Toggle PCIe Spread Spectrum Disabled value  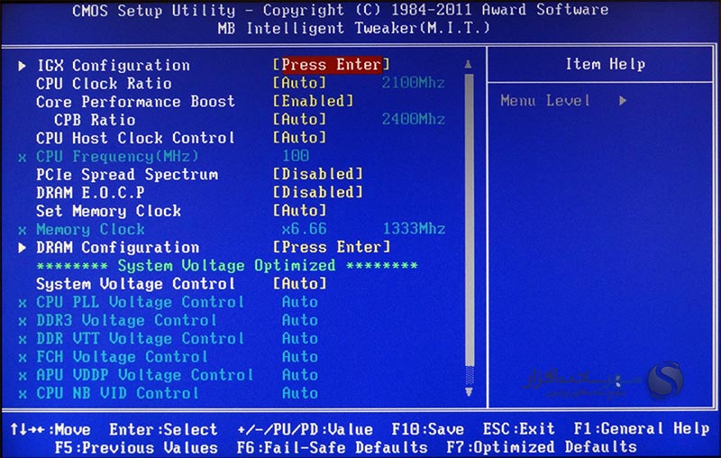tap(318, 174)
